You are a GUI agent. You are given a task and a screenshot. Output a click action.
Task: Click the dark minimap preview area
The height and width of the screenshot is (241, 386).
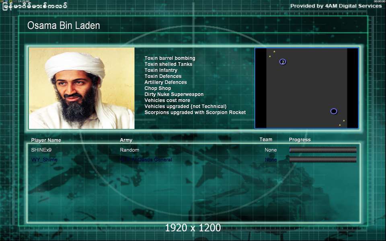point(306,88)
